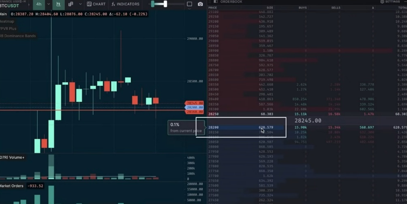The height and width of the screenshot is (204, 407).
Task: Sort by the BUYS column header
Action: 303,8
